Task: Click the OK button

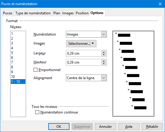Action: 59,126
